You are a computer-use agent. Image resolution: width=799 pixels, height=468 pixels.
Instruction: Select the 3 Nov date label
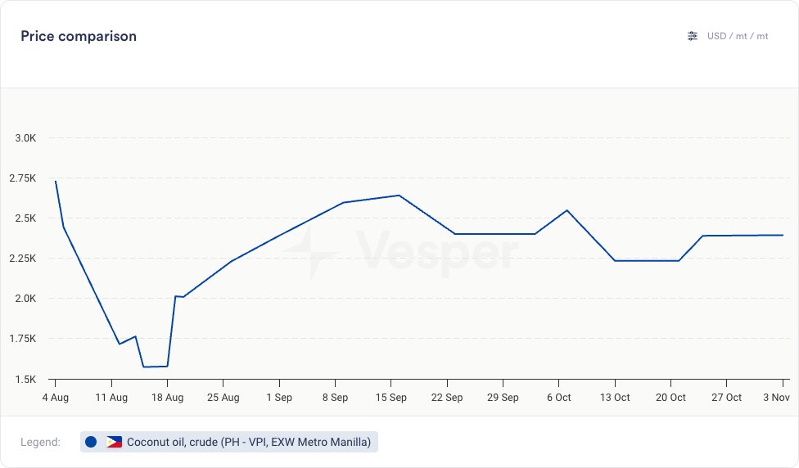pyautogui.click(x=775, y=398)
